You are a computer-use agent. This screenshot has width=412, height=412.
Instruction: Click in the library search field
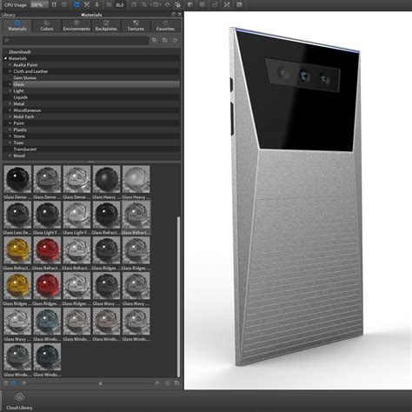coord(76,40)
